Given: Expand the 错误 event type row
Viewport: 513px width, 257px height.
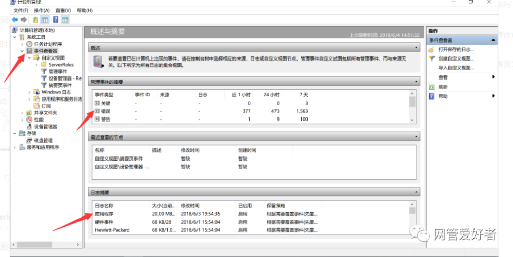Looking at the screenshot, I should [x=97, y=111].
